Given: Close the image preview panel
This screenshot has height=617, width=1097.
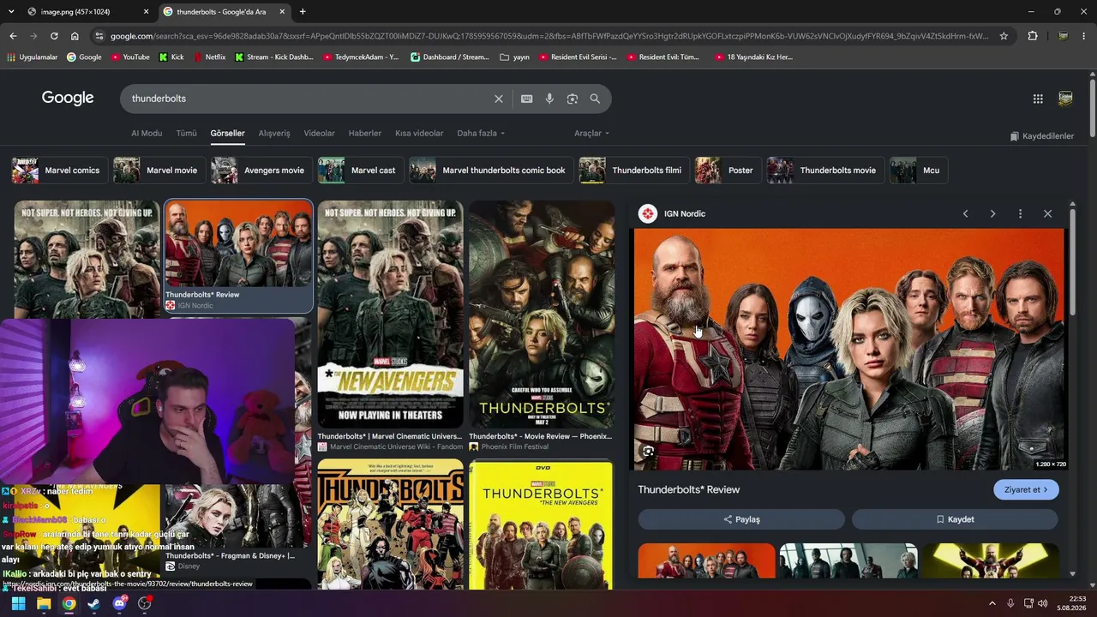Looking at the screenshot, I should pos(1047,213).
